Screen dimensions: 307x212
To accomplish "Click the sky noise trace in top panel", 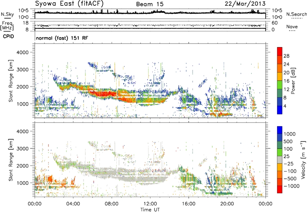I will (x=150, y=13).
